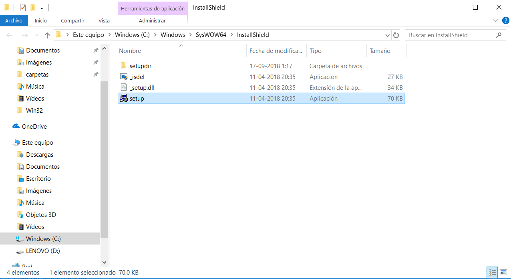
Task: Expand the chevron after Este equipo breadcrumb
Action: point(110,35)
